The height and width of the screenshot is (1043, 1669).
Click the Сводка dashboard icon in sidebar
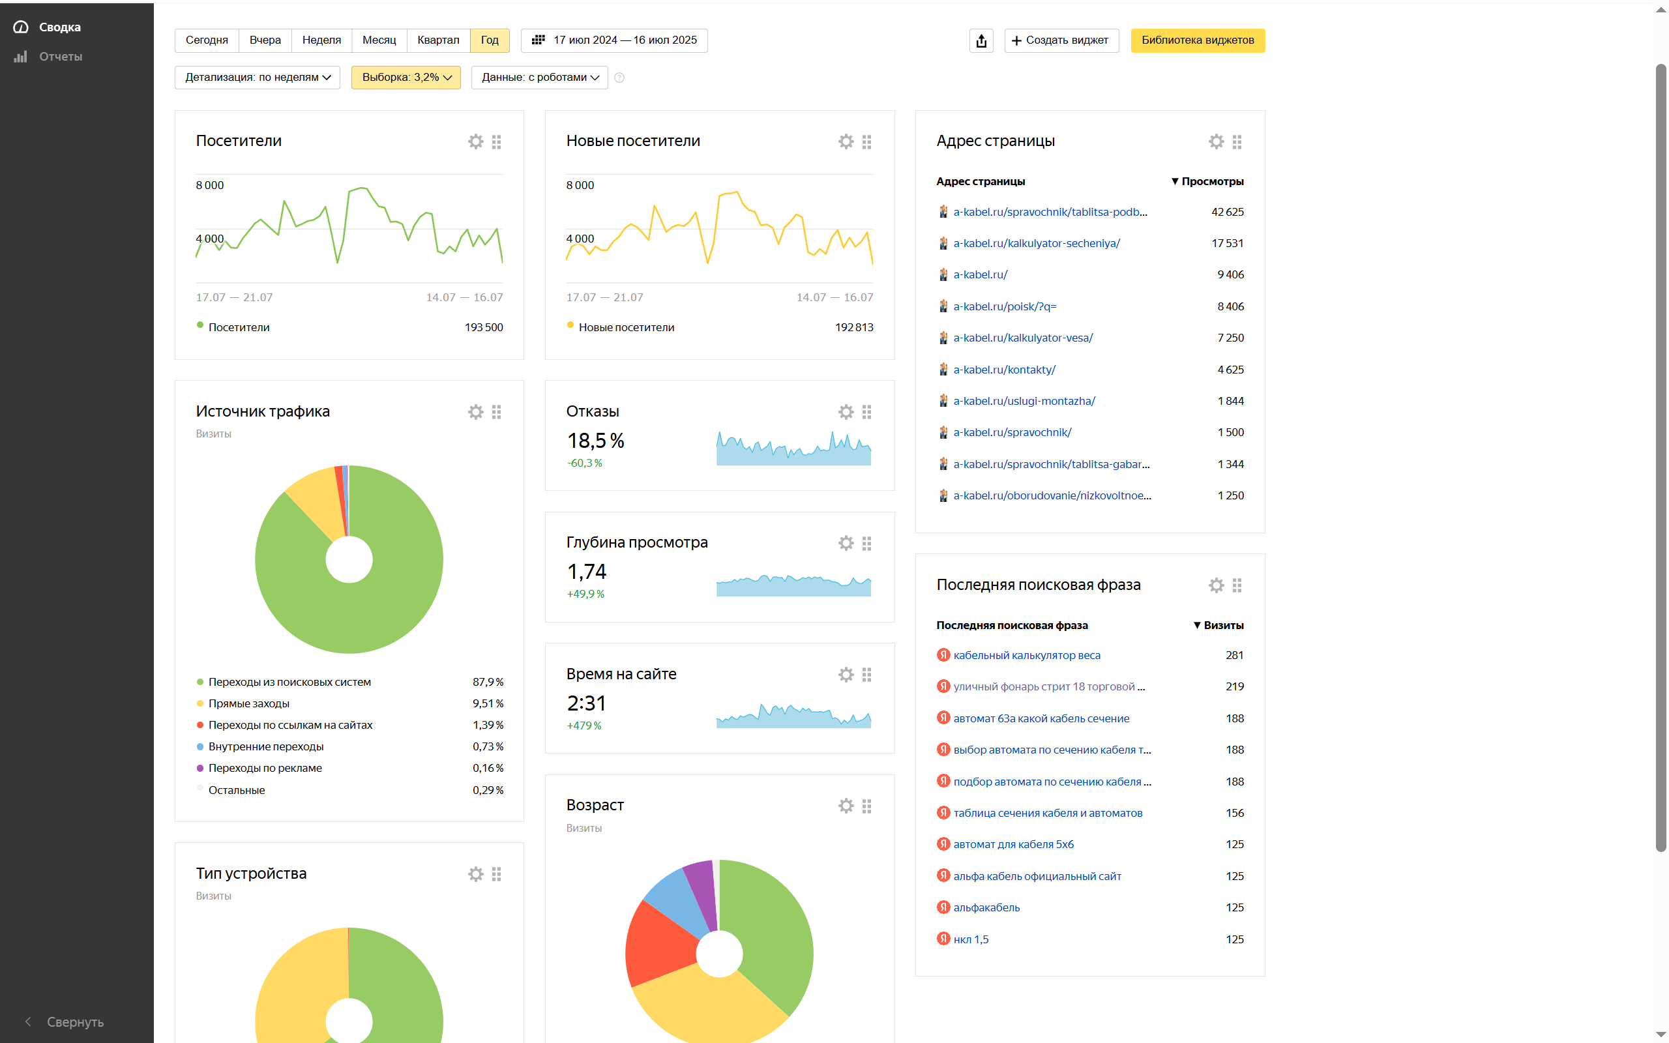21,27
